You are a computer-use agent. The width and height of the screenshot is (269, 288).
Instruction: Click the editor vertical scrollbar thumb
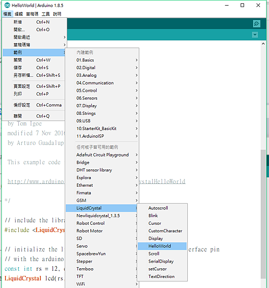point(263,214)
